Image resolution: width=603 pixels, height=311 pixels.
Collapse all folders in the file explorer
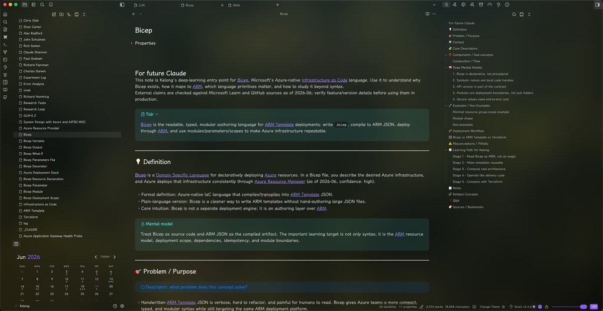click(84, 14)
